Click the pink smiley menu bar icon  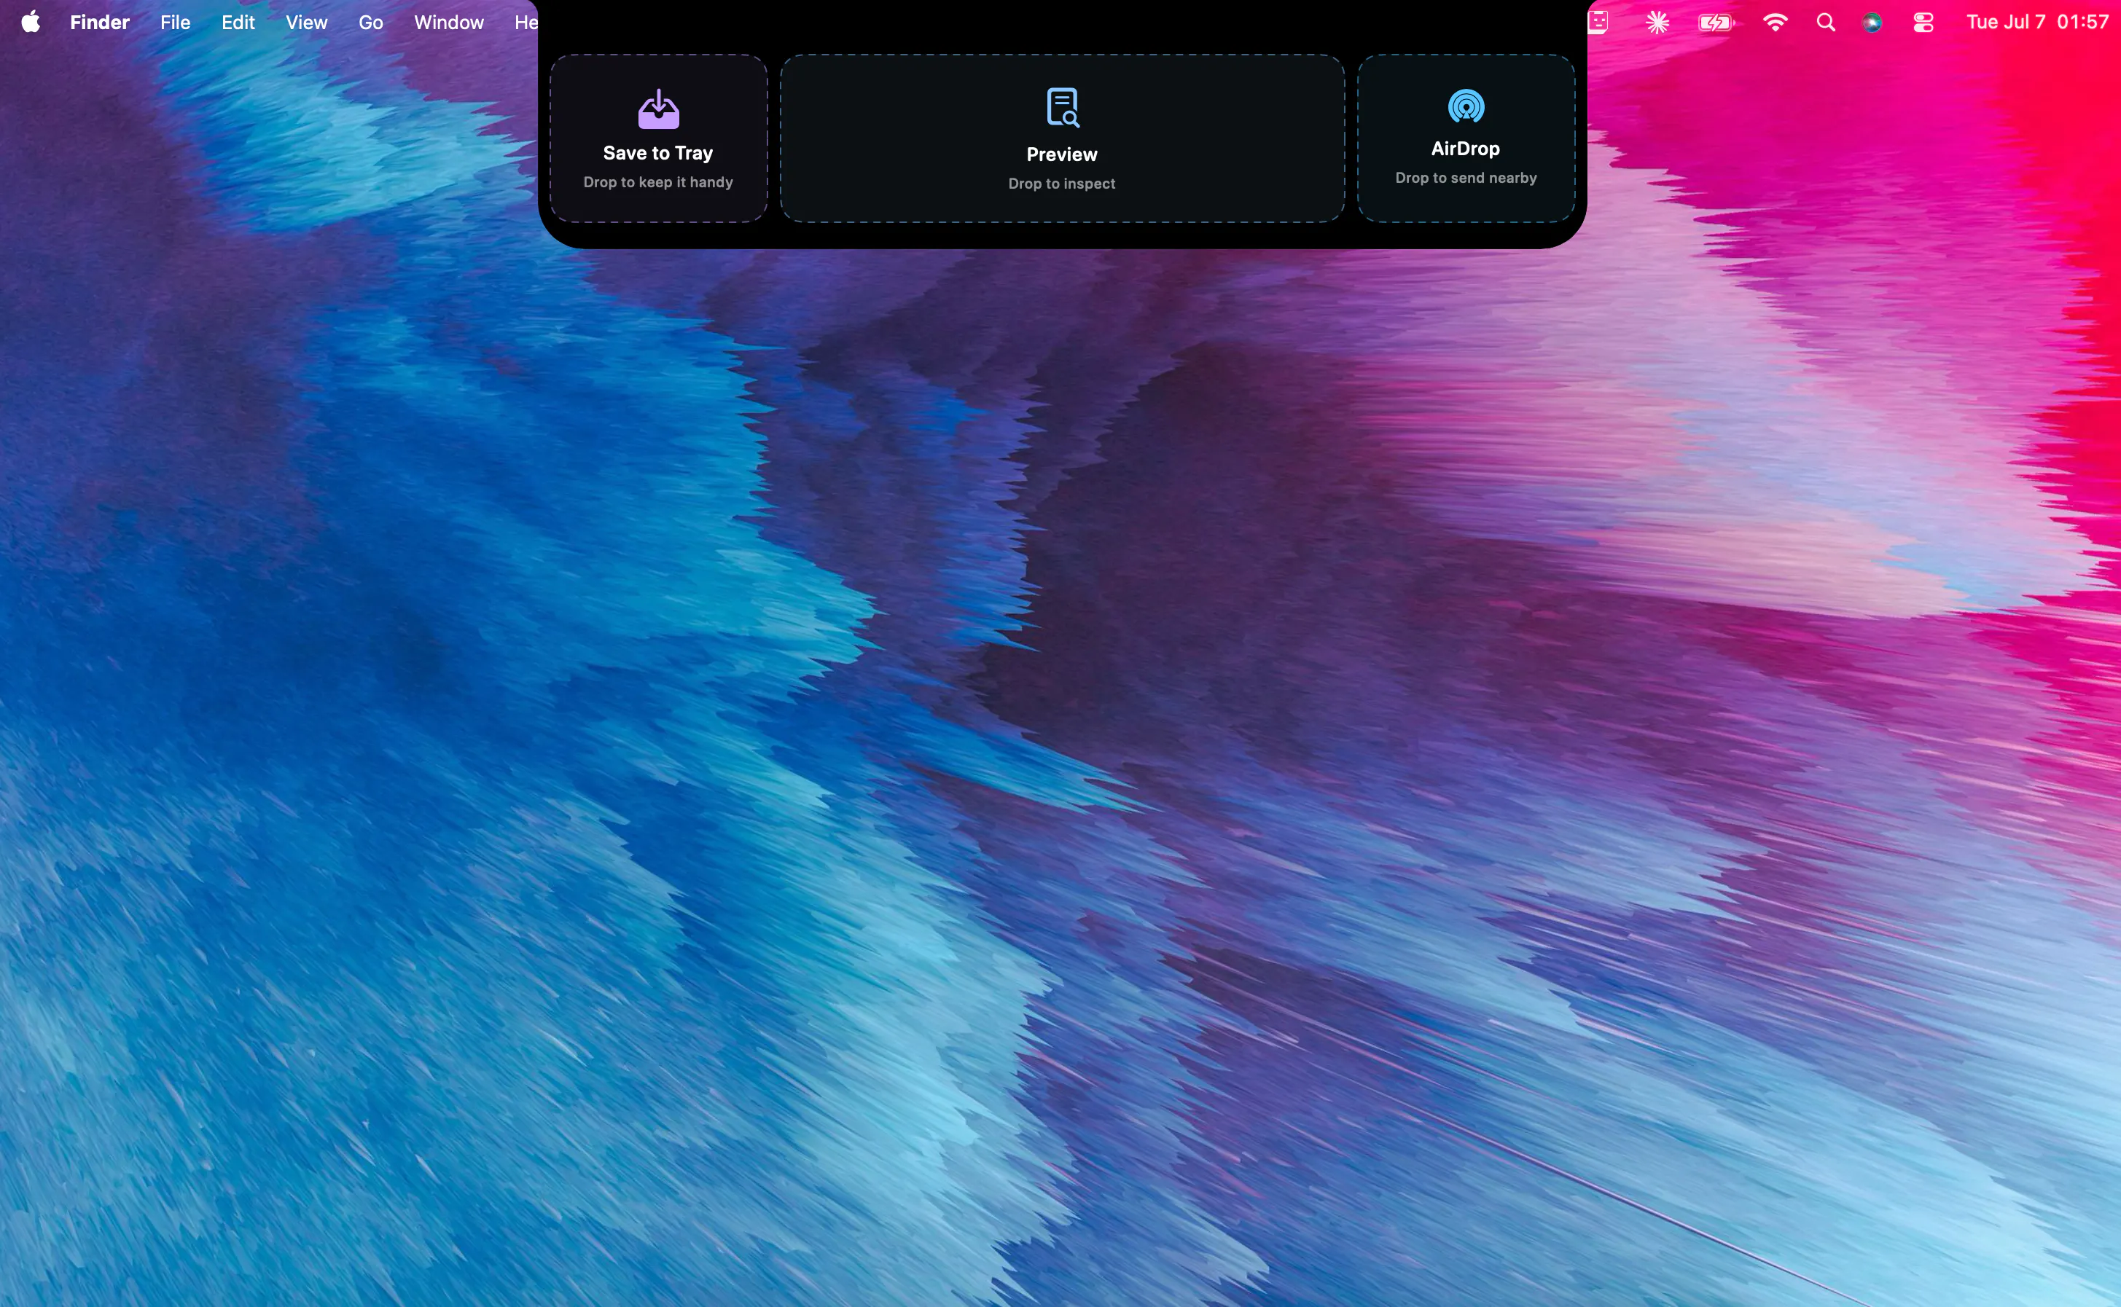point(1598,23)
